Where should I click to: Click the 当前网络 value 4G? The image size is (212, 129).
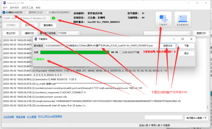143,18
